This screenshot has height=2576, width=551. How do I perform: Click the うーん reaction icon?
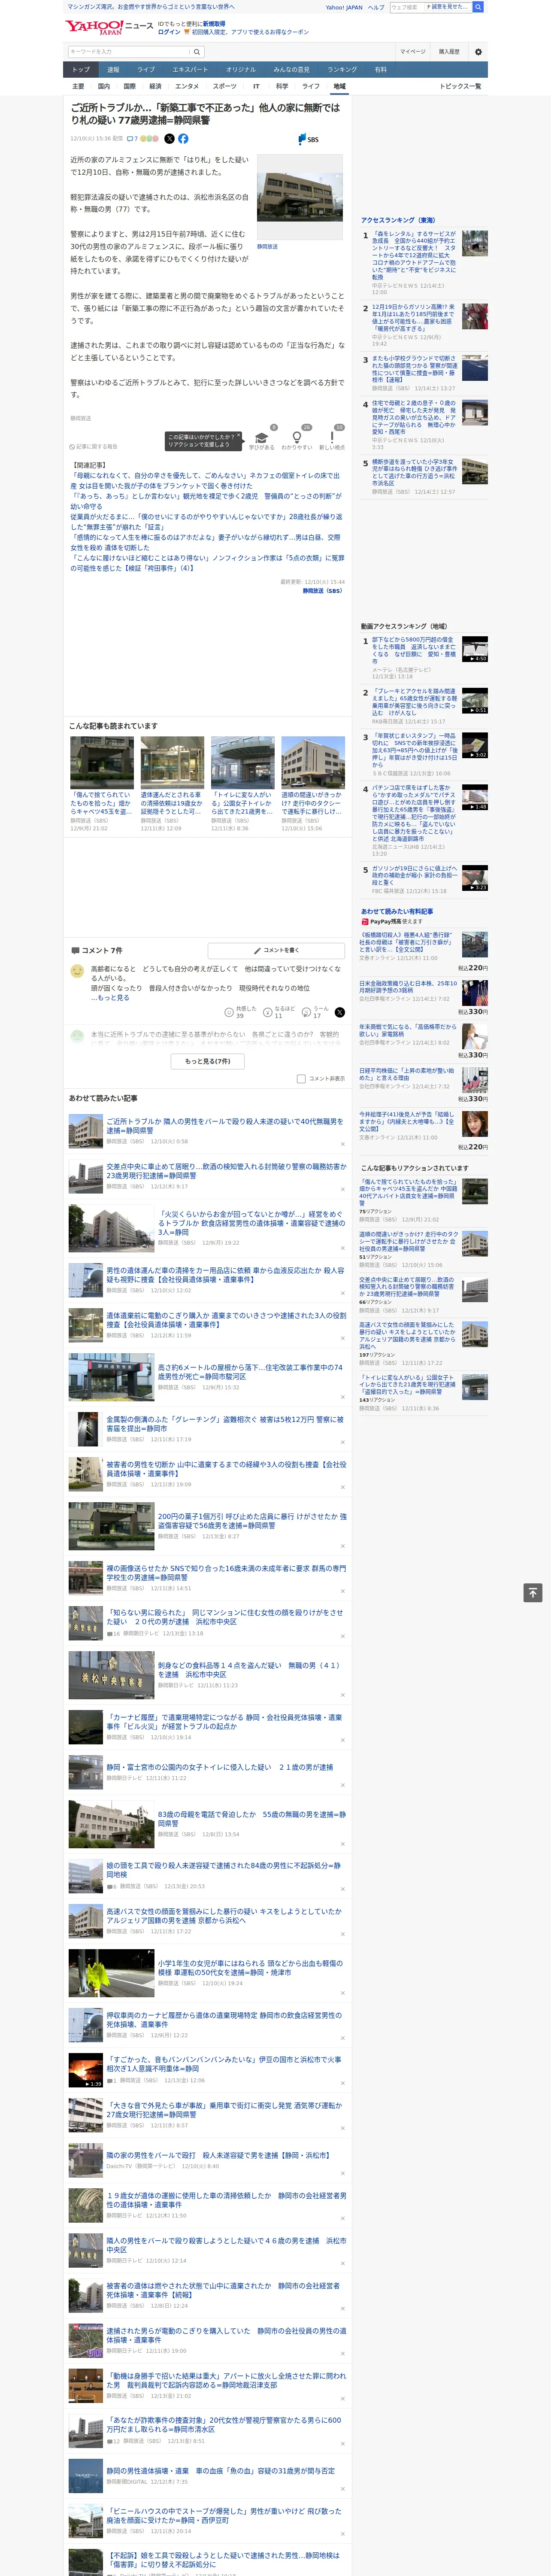[306, 1012]
